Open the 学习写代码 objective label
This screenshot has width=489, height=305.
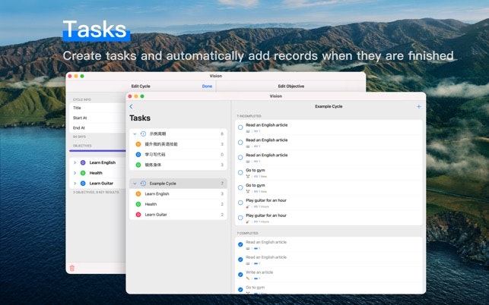[x=155, y=154]
